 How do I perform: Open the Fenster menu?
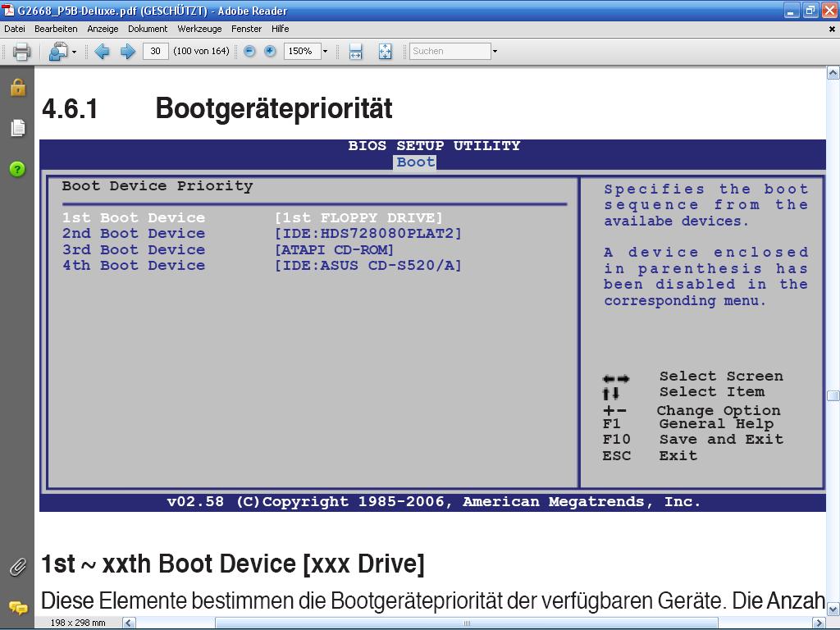pyautogui.click(x=246, y=29)
